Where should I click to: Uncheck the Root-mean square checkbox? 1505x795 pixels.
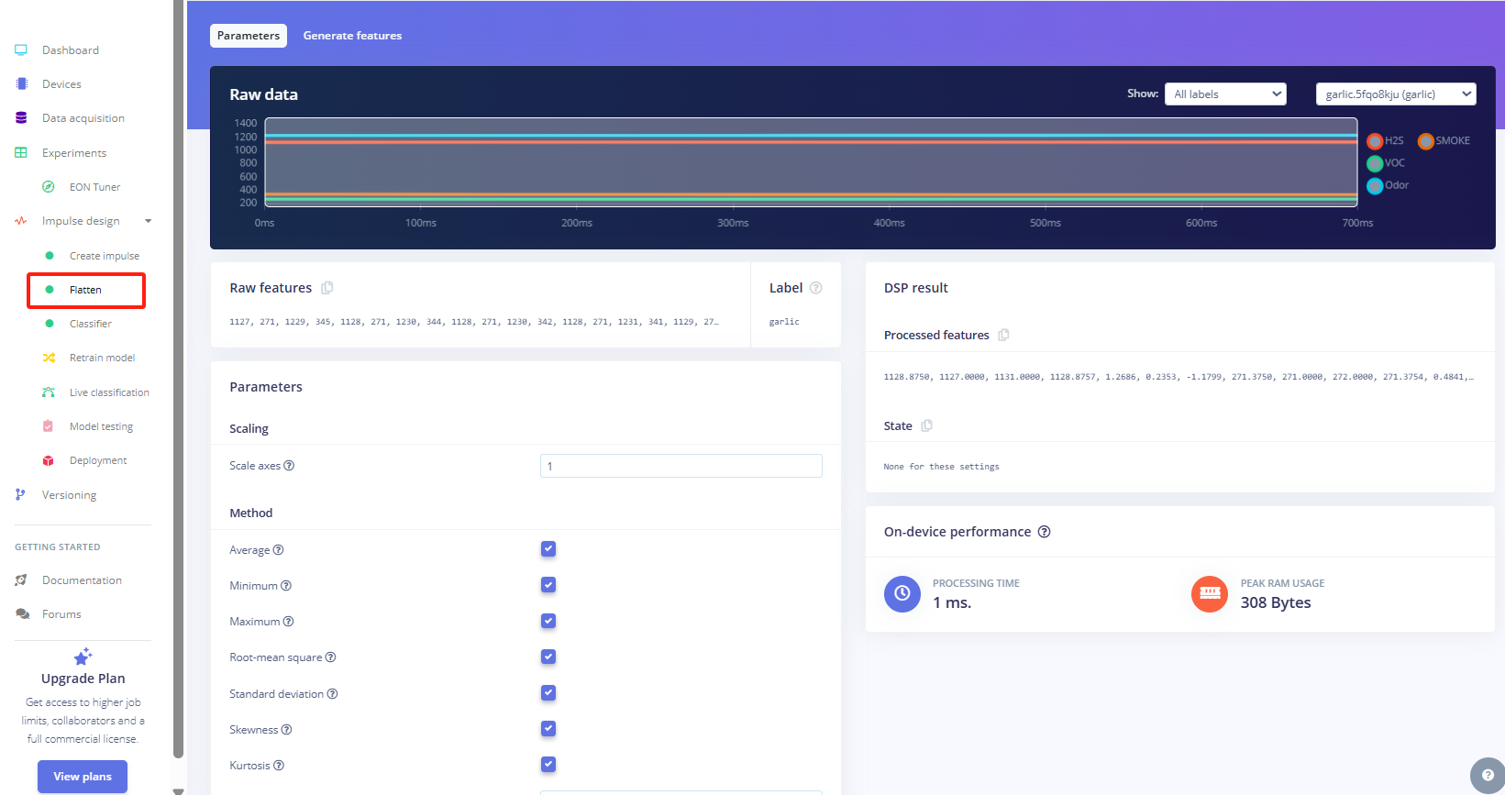[548, 657]
